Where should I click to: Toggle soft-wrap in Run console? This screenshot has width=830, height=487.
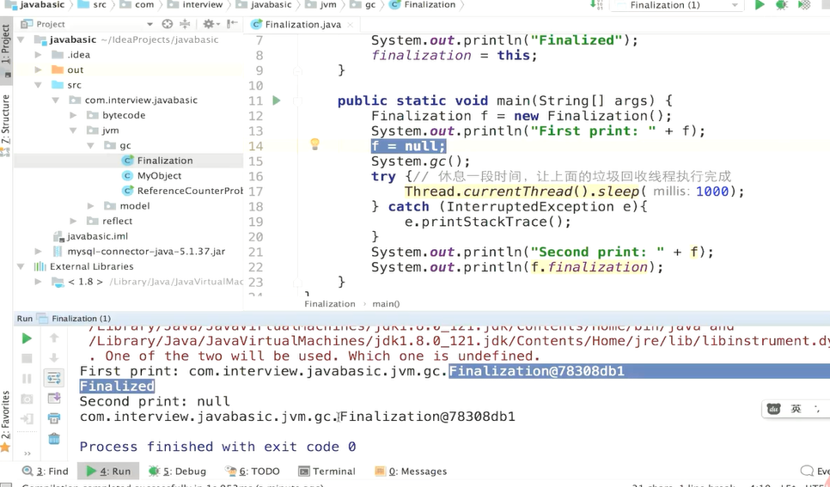pyautogui.click(x=54, y=378)
